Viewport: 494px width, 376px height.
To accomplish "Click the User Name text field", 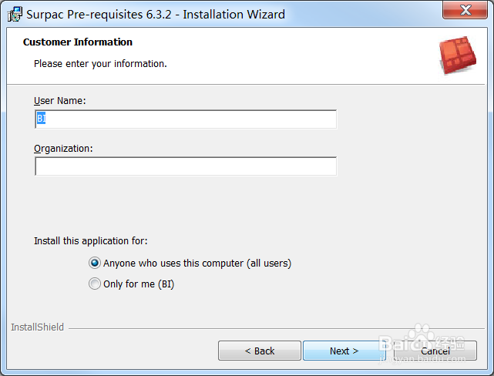I will click(x=186, y=119).
